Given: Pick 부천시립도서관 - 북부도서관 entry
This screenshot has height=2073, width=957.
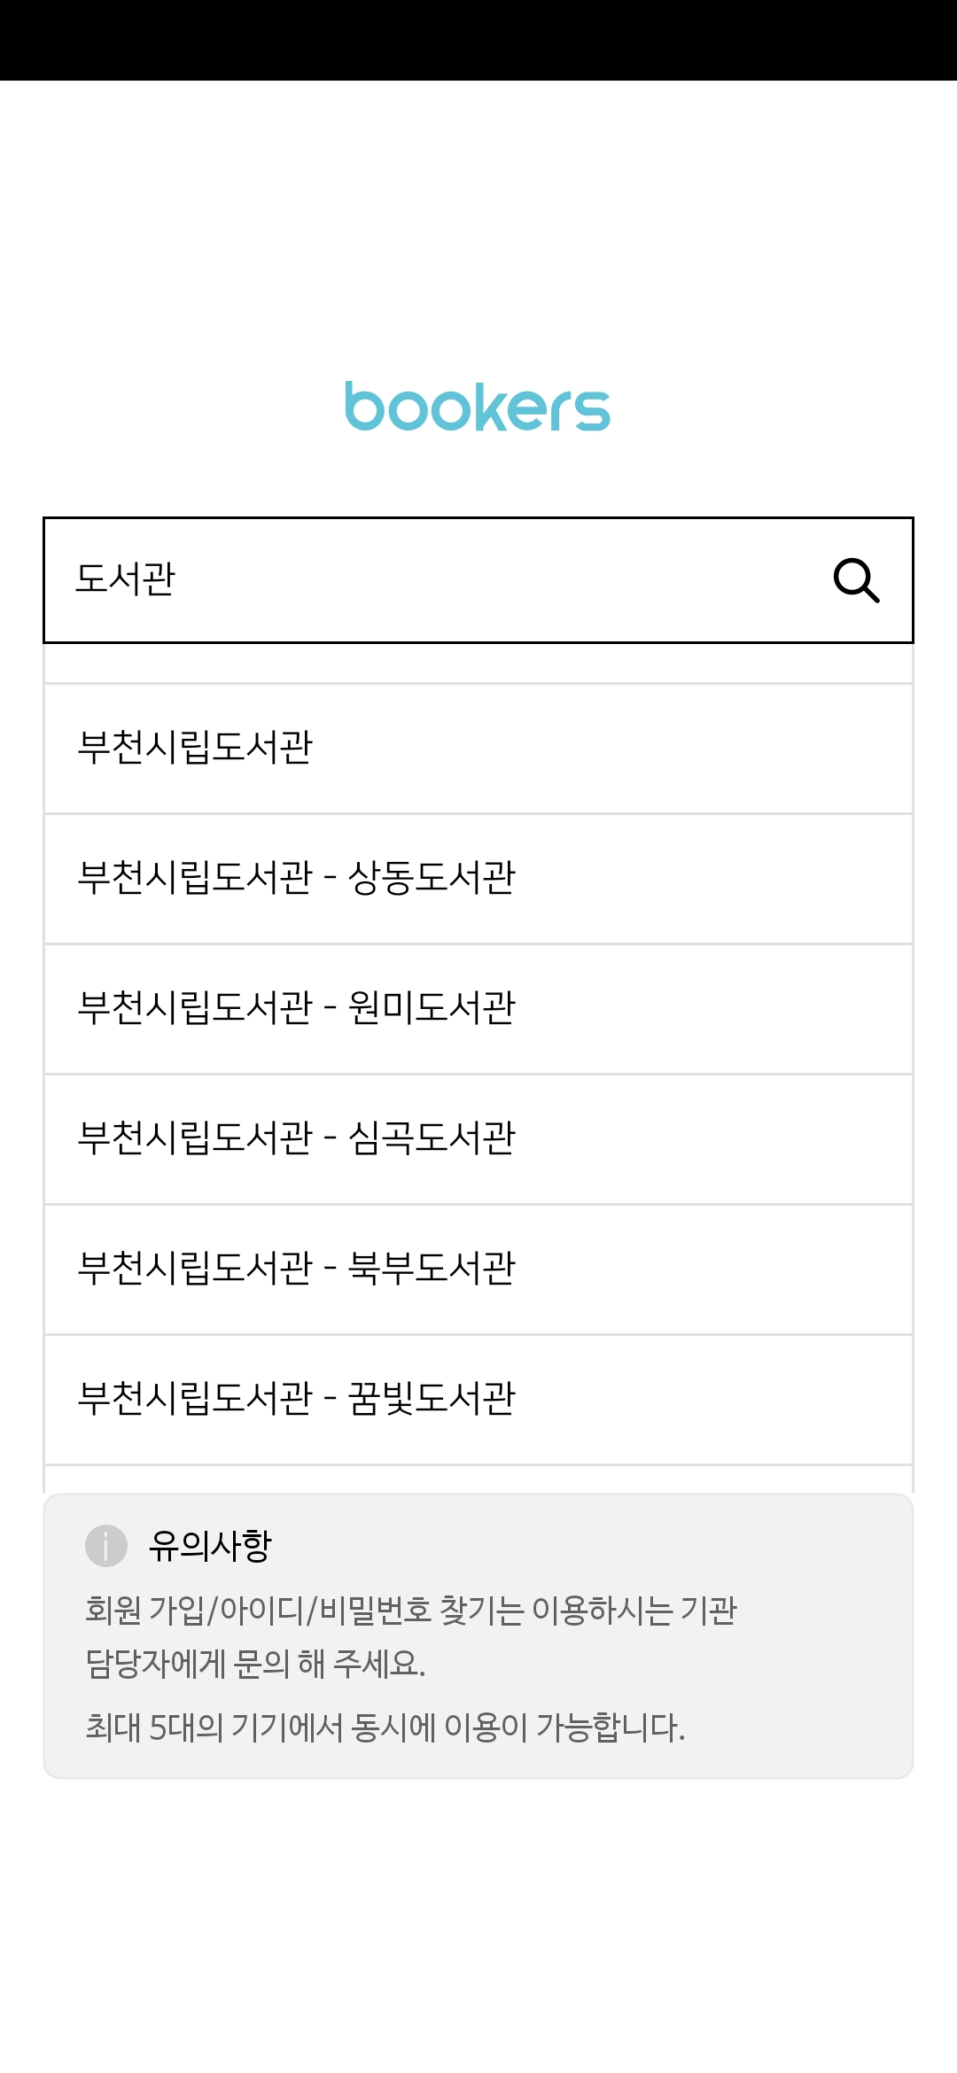Looking at the screenshot, I should [x=478, y=1269].
